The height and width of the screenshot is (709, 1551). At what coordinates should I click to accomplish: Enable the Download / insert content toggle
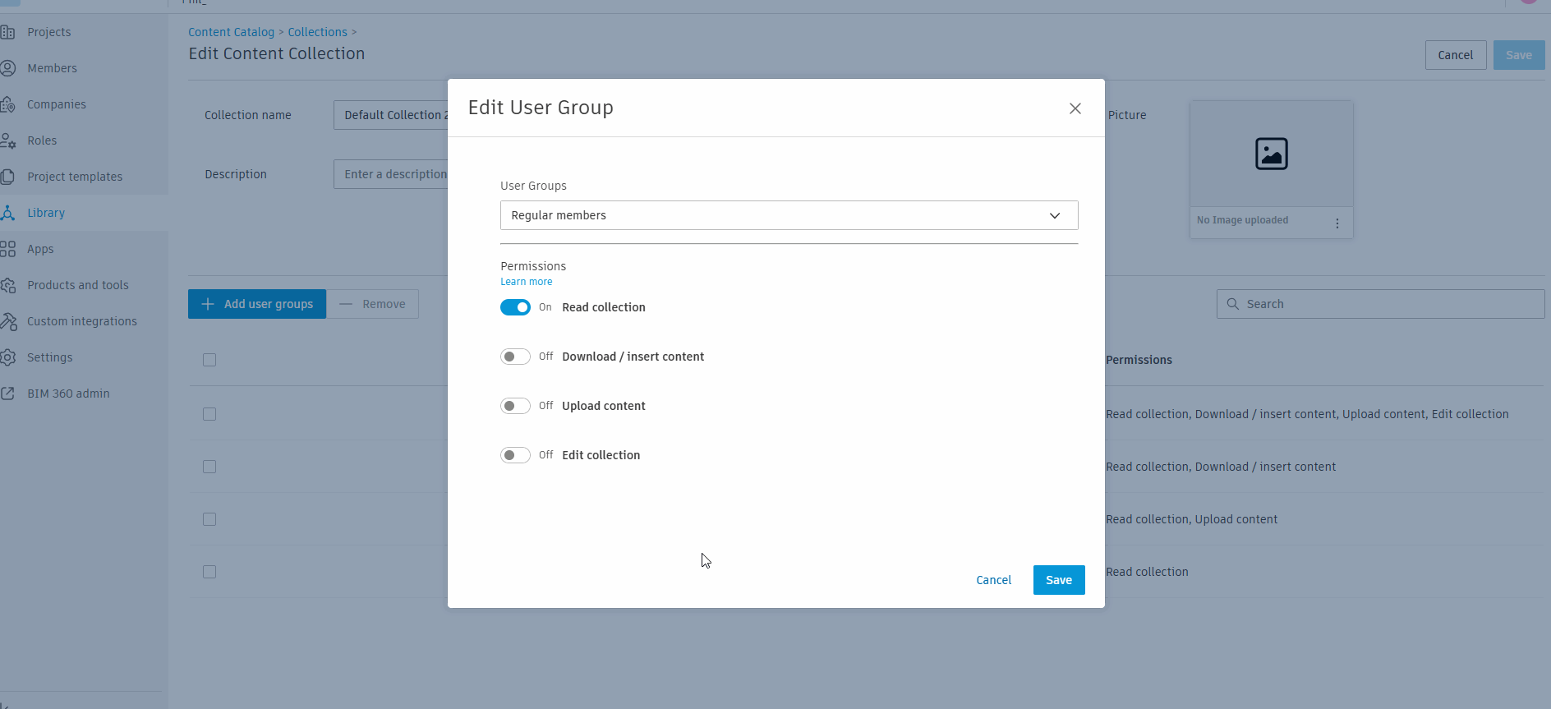[x=515, y=357]
